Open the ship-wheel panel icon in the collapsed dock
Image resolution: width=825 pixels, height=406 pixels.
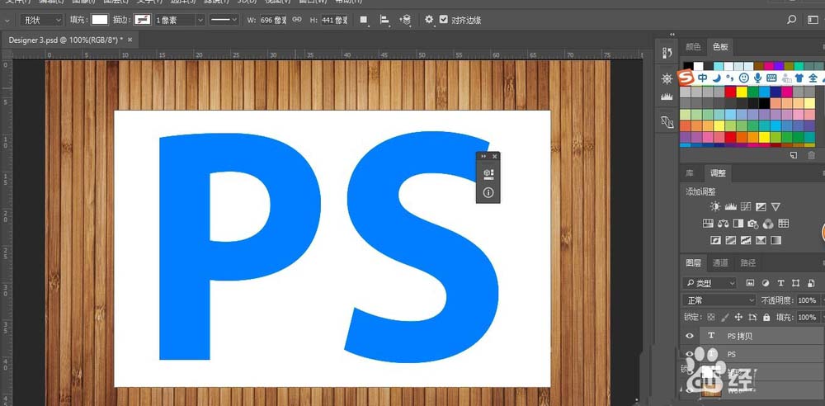(667, 79)
